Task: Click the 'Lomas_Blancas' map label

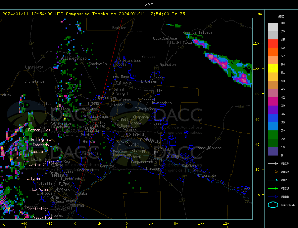Action: click(209, 148)
